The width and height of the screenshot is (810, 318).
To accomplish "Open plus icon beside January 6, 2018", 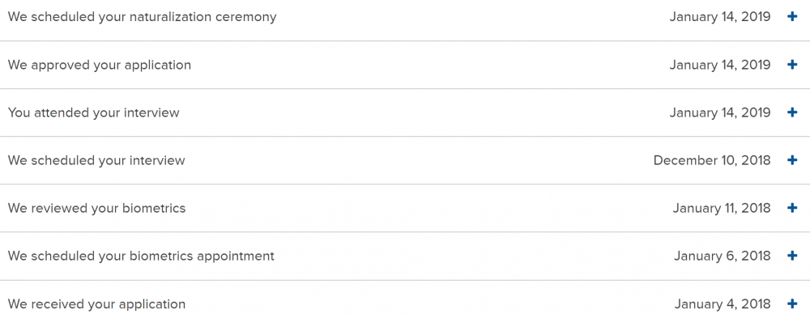I will [792, 256].
